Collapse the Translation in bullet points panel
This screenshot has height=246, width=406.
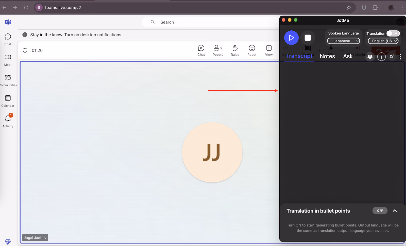[x=395, y=211]
